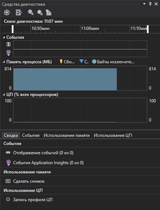
Task: Click the Использование памяти section heading
Action: [27, 172]
